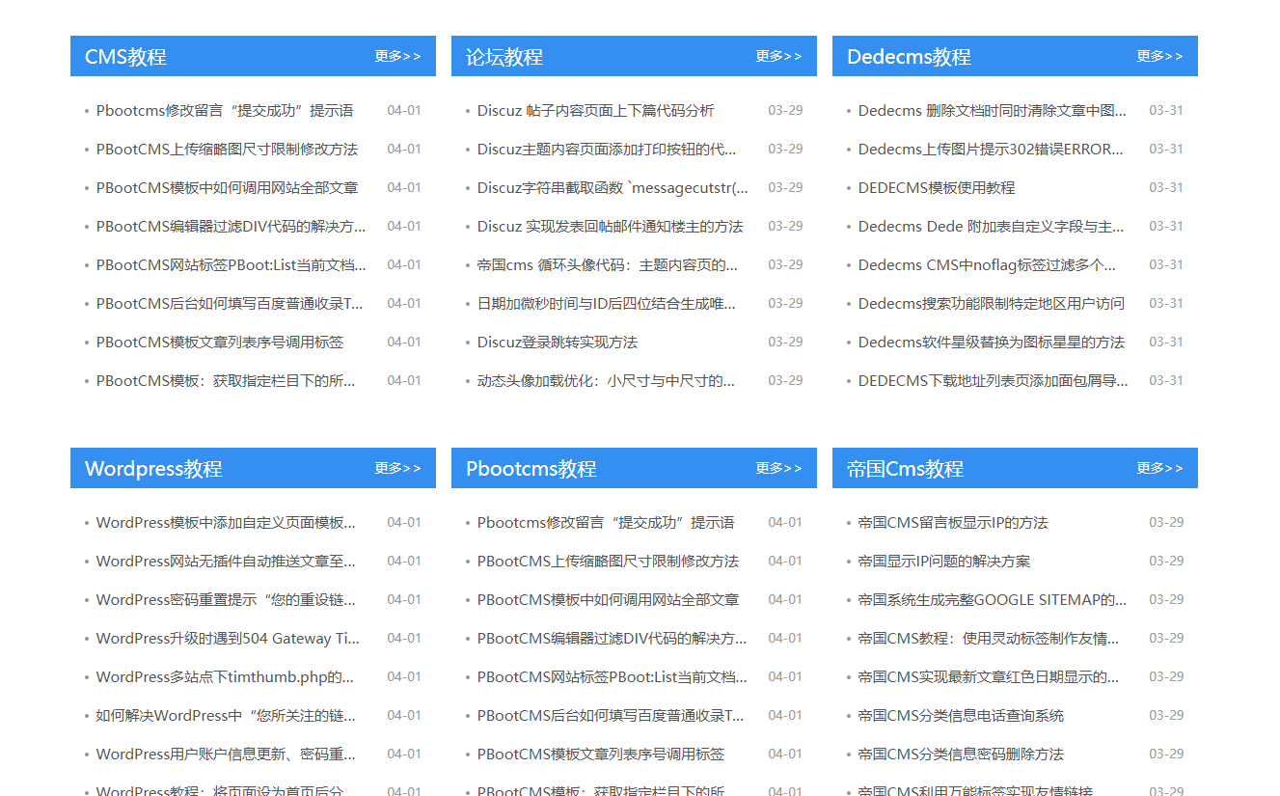Open Discuz 帖子内容页面上下篇代码分析
1280x796 pixels.
596,111
